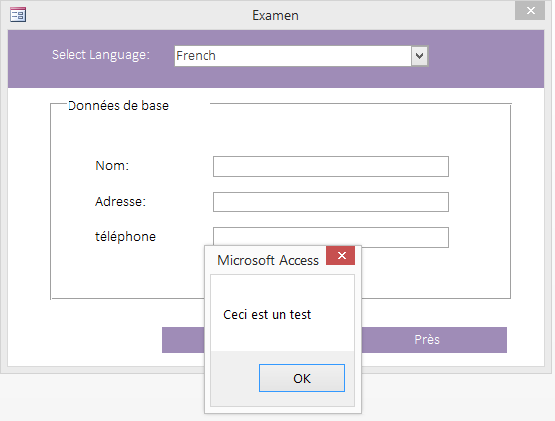Click the Près button
This screenshot has width=555, height=421.
pyautogui.click(x=434, y=340)
